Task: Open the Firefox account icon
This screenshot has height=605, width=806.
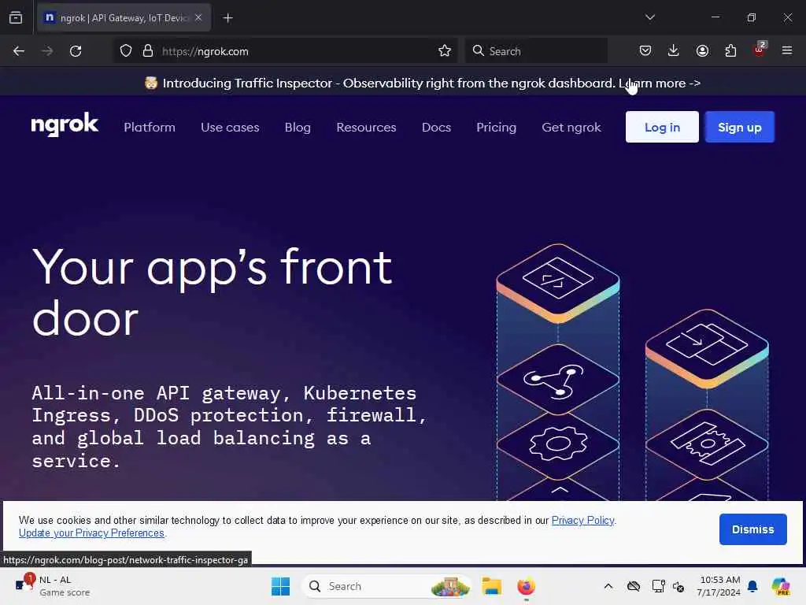Action: [x=702, y=51]
